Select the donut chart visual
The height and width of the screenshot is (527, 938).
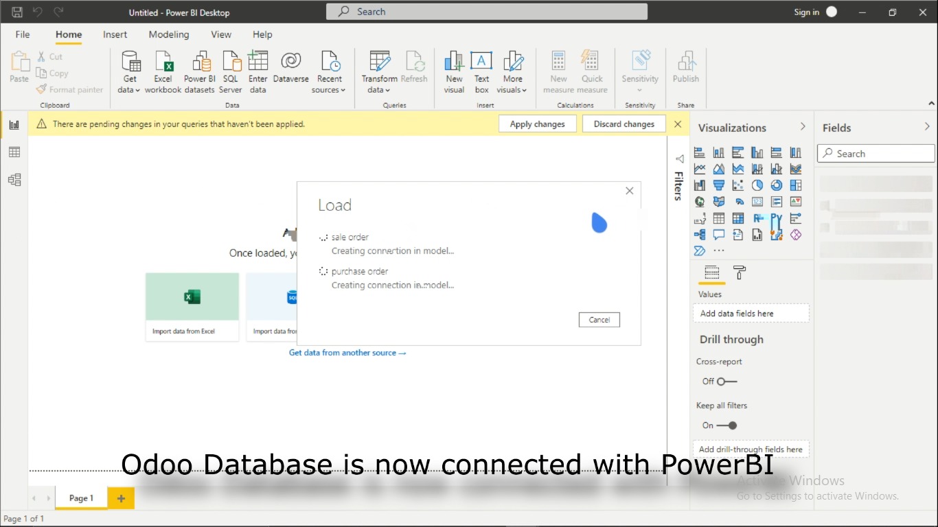click(777, 185)
